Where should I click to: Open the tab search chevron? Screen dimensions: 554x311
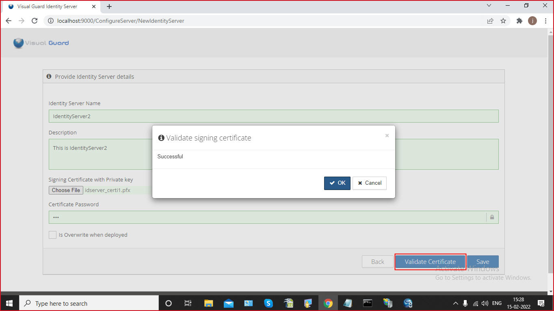coord(489,6)
